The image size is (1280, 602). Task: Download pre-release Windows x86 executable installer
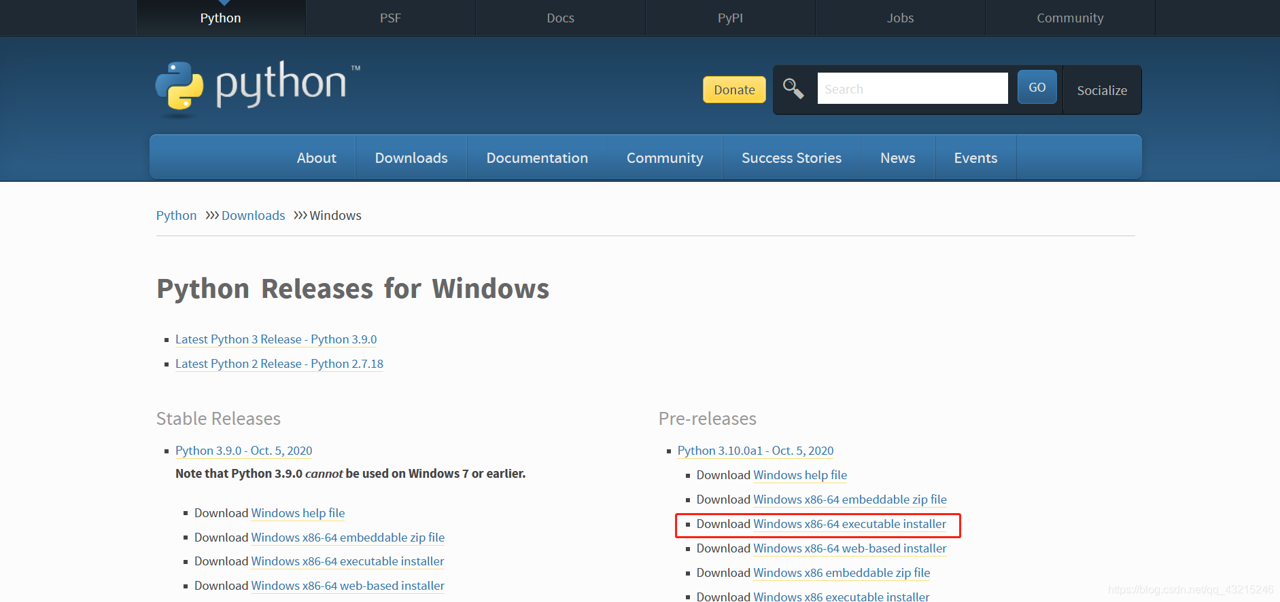pos(842,596)
